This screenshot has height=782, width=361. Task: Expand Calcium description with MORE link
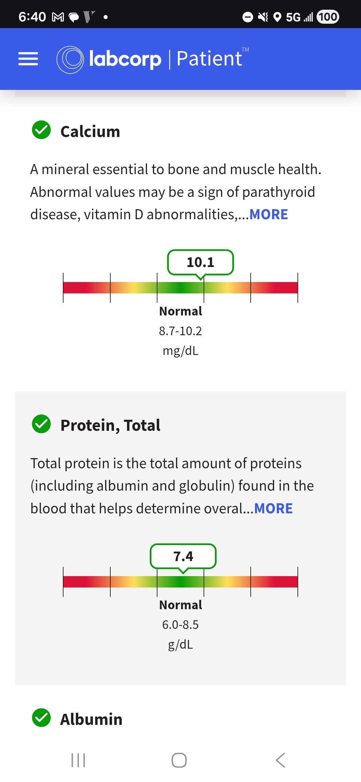268,215
